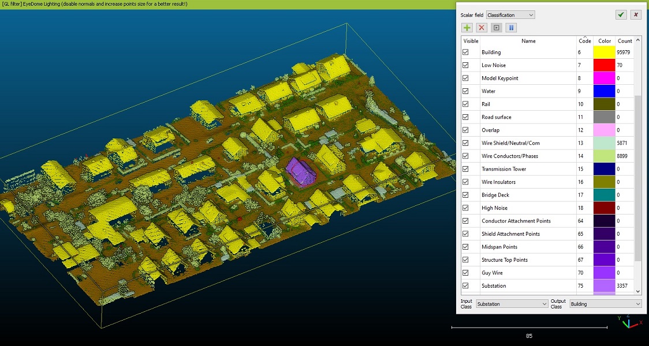Click the class list scroll-down arrow
Screen dimensions: 649x346
[x=638, y=291]
